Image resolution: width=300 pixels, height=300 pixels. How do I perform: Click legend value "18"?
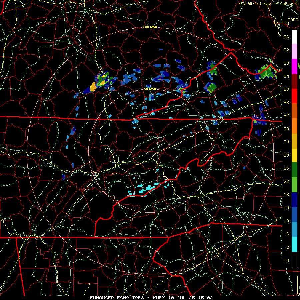click(x=286, y=195)
